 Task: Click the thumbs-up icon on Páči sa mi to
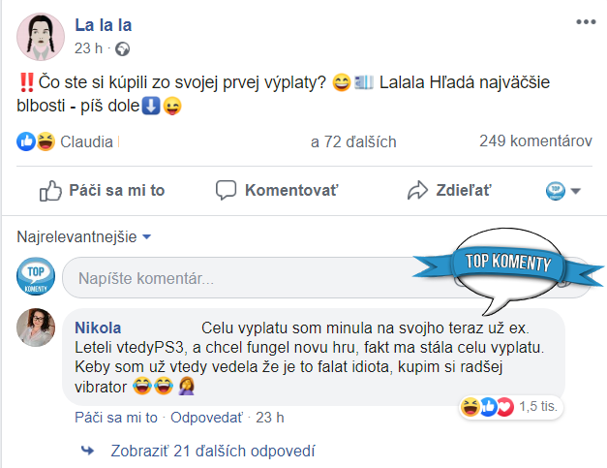[x=50, y=191]
